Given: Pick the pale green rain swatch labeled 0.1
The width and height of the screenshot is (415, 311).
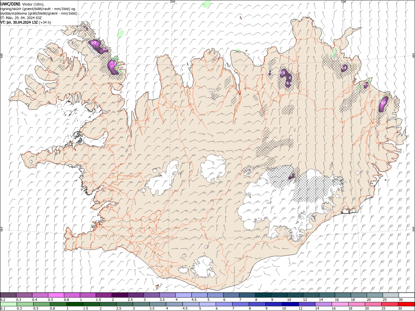Looking at the screenshot, I should tap(8, 304).
